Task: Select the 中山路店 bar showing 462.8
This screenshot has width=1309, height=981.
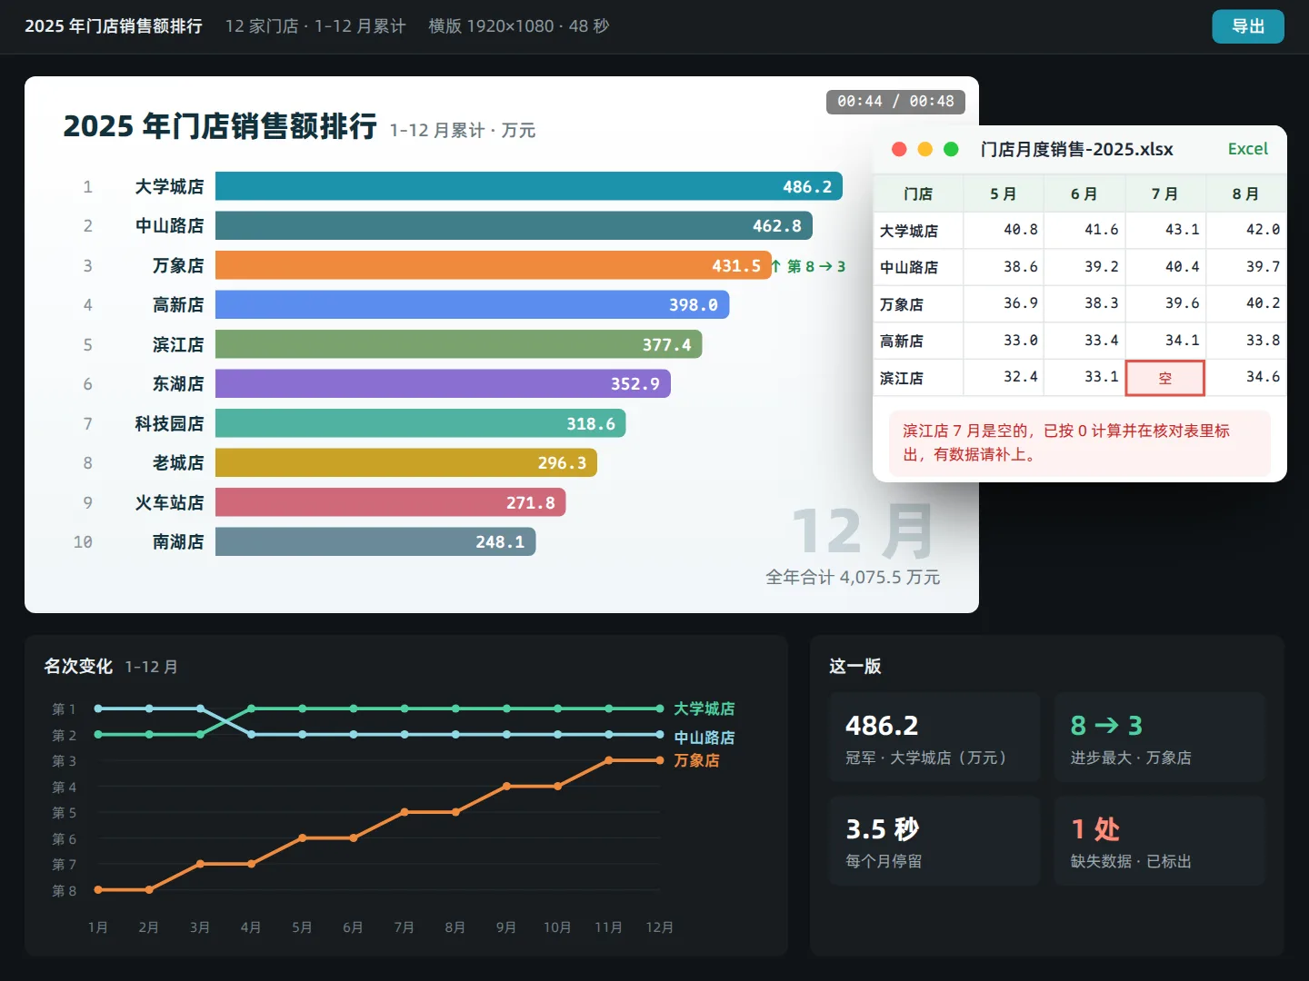Action: pyautogui.click(x=514, y=225)
